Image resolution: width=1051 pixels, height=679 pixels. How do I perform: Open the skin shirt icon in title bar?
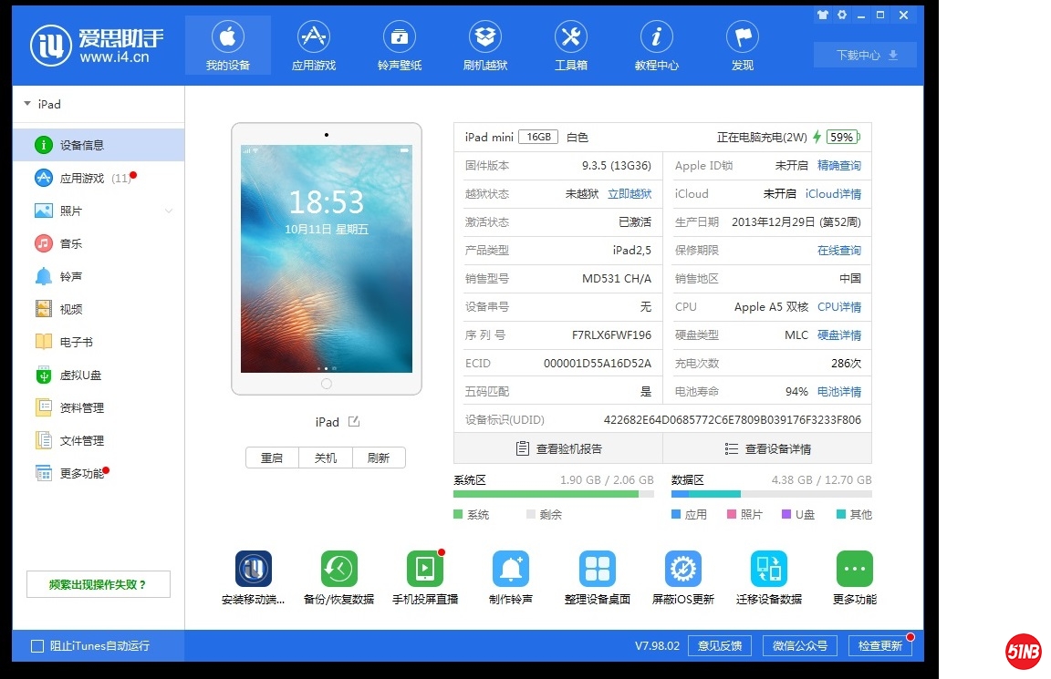(822, 15)
